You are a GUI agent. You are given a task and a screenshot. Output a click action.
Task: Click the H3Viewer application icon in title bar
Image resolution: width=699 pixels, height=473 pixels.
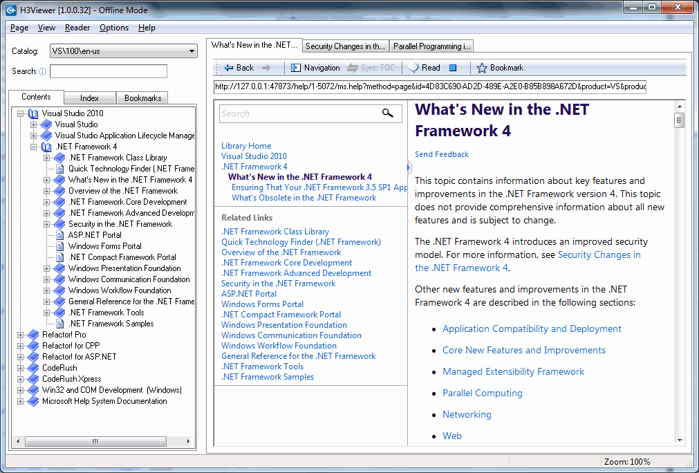click(11, 10)
